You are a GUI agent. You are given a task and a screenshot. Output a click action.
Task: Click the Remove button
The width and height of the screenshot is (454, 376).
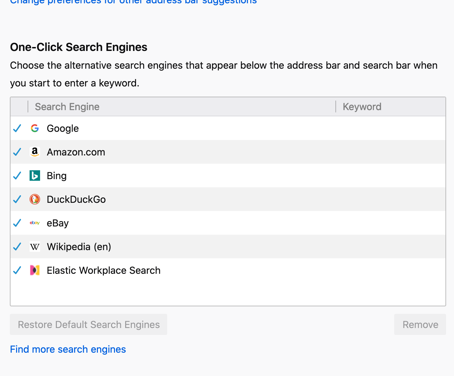(x=420, y=324)
